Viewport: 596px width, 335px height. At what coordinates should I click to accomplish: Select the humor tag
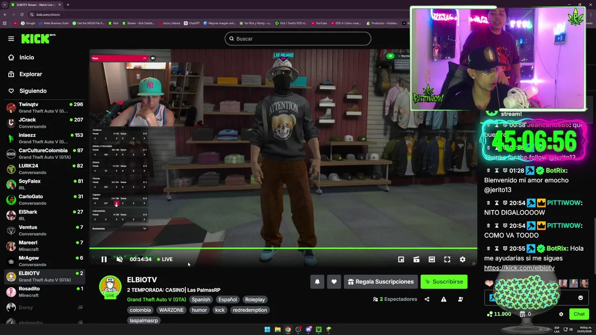[199, 310]
